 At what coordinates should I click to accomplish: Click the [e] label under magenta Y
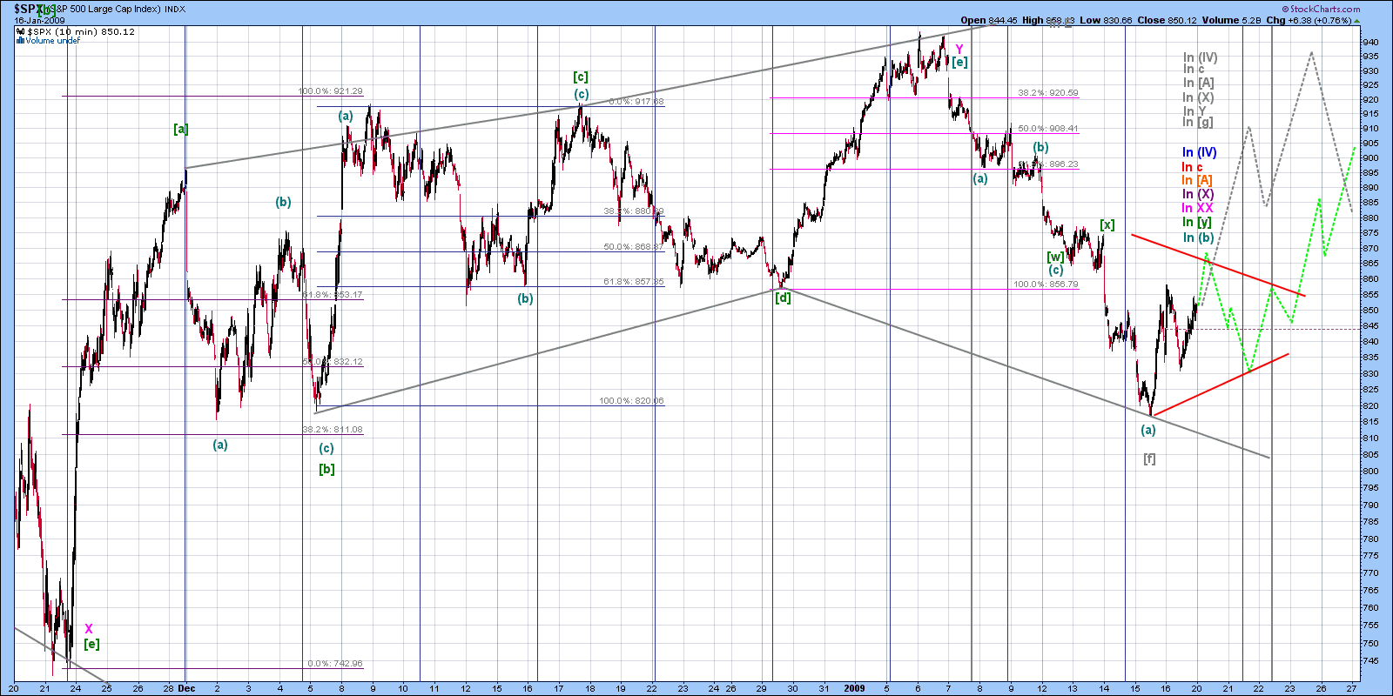click(x=959, y=62)
